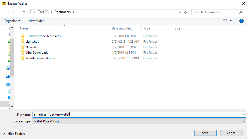Select the Wondershare Filmora folder icon
The width and height of the screenshot is (247, 139).
[x=22, y=58]
